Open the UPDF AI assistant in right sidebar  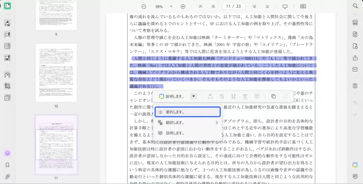point(355,165)
